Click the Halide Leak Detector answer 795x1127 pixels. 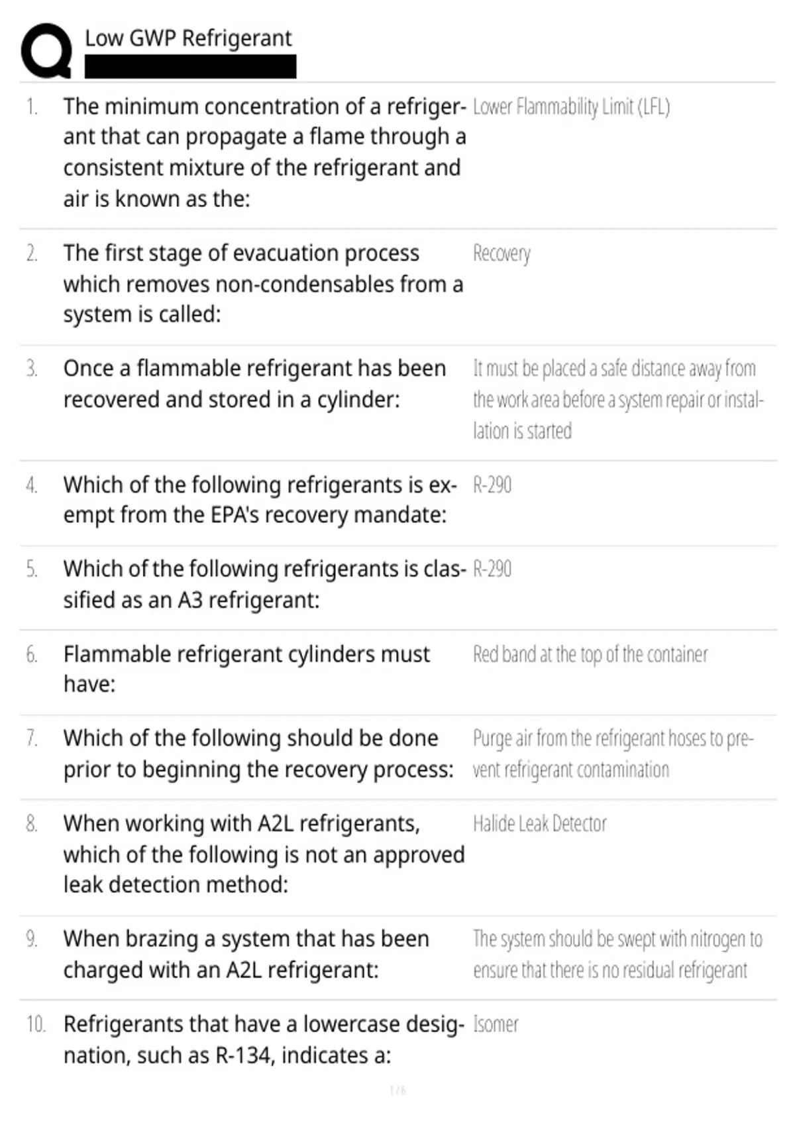point(539,823)
